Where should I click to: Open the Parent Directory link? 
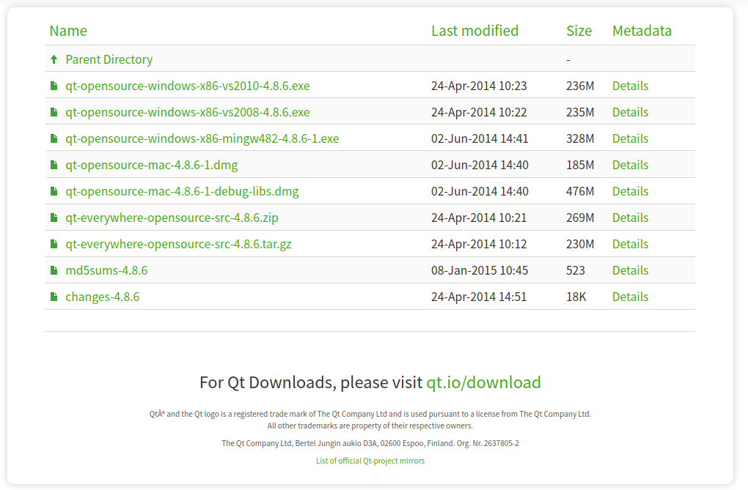point(109,59)
